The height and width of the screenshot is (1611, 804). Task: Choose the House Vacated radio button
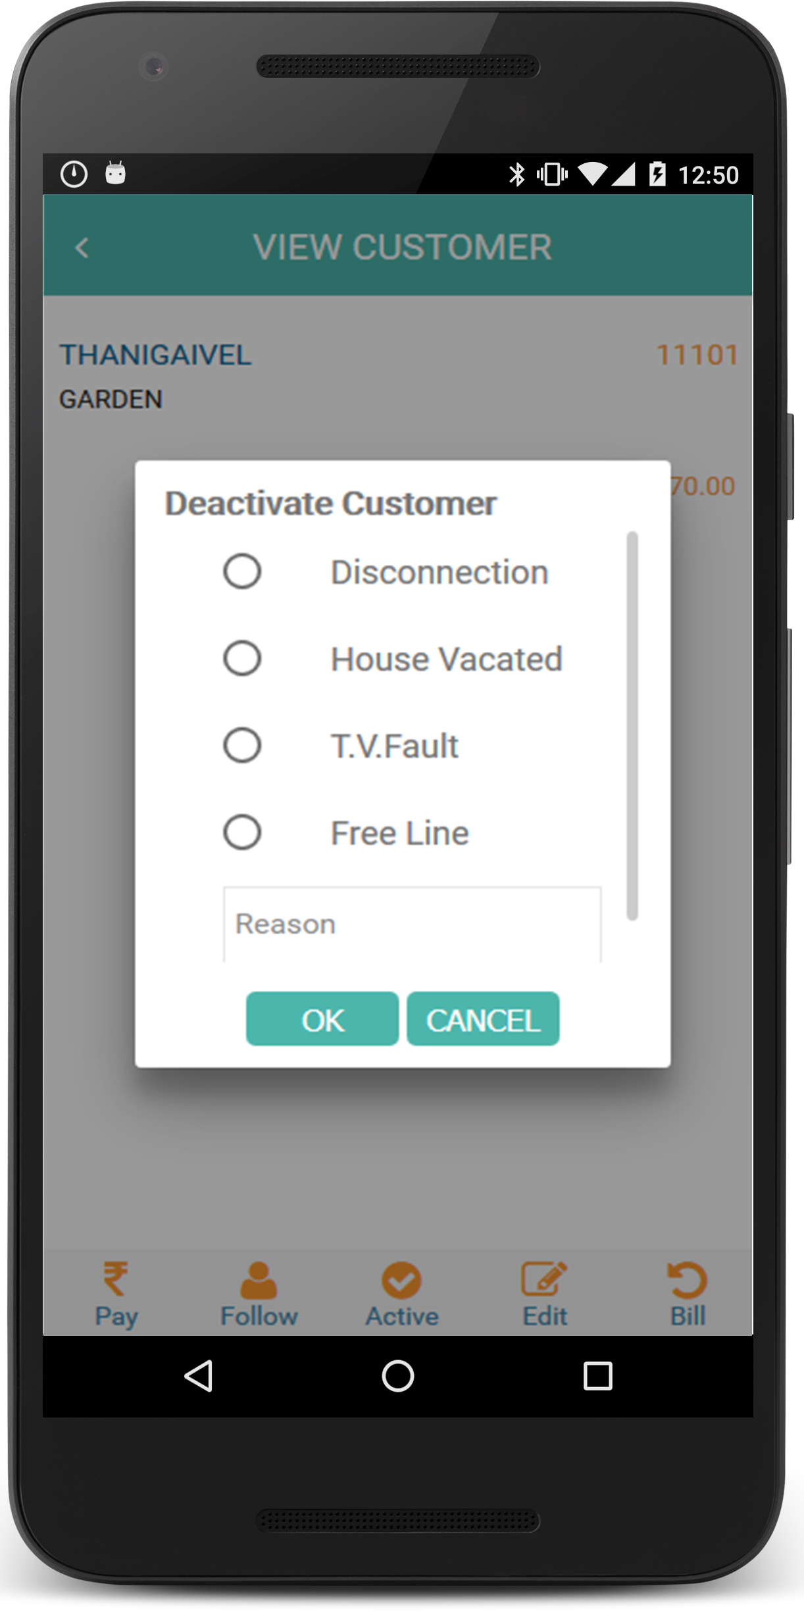[242, 658]
